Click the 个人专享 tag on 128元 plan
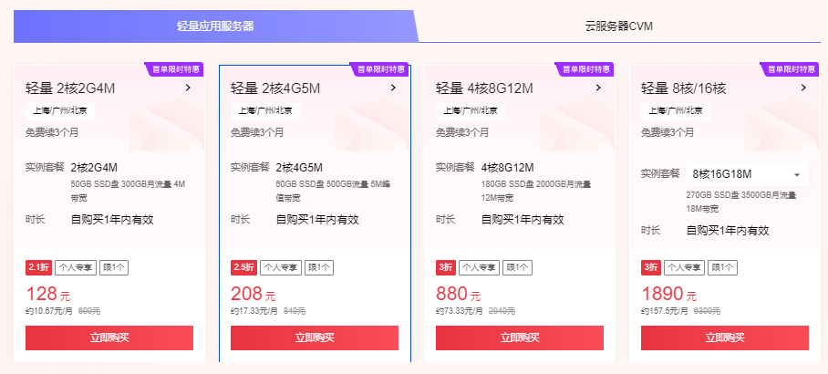The height and width of the screenshot is (374, 828). 76,268
